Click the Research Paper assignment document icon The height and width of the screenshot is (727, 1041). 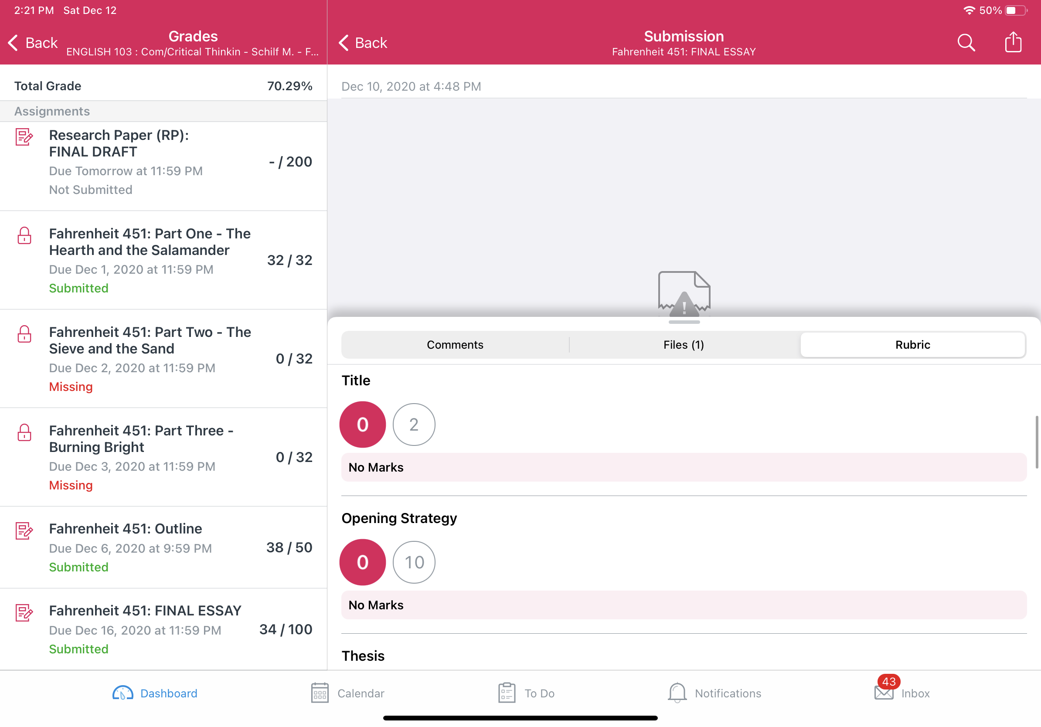tap(24, 136)
